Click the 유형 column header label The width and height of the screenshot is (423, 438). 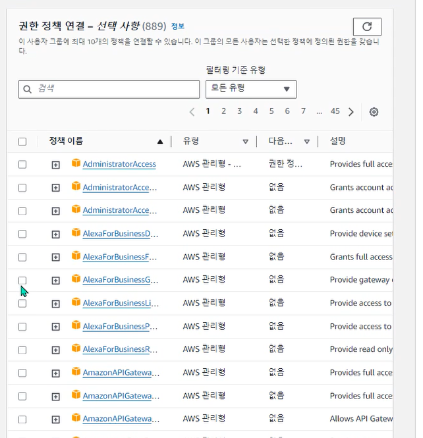click(191, 141)
